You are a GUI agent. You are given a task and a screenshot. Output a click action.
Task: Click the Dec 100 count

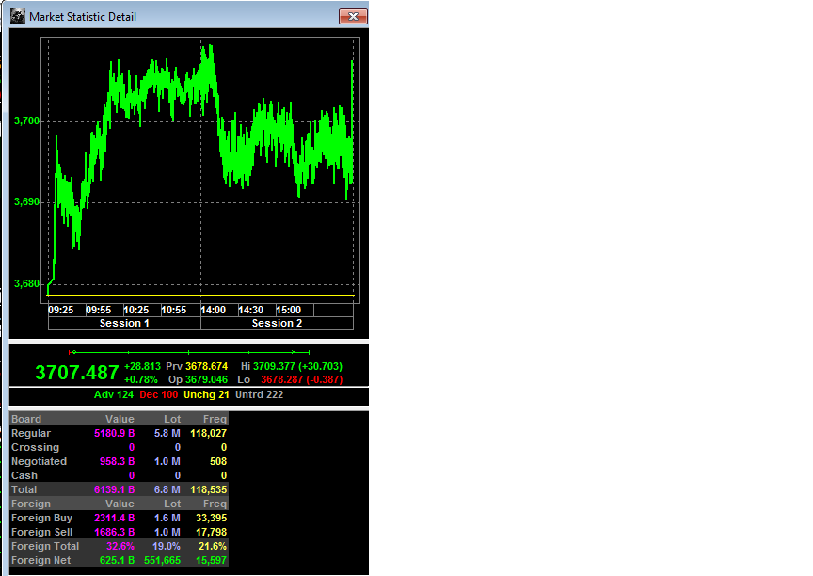pos(159,394)
